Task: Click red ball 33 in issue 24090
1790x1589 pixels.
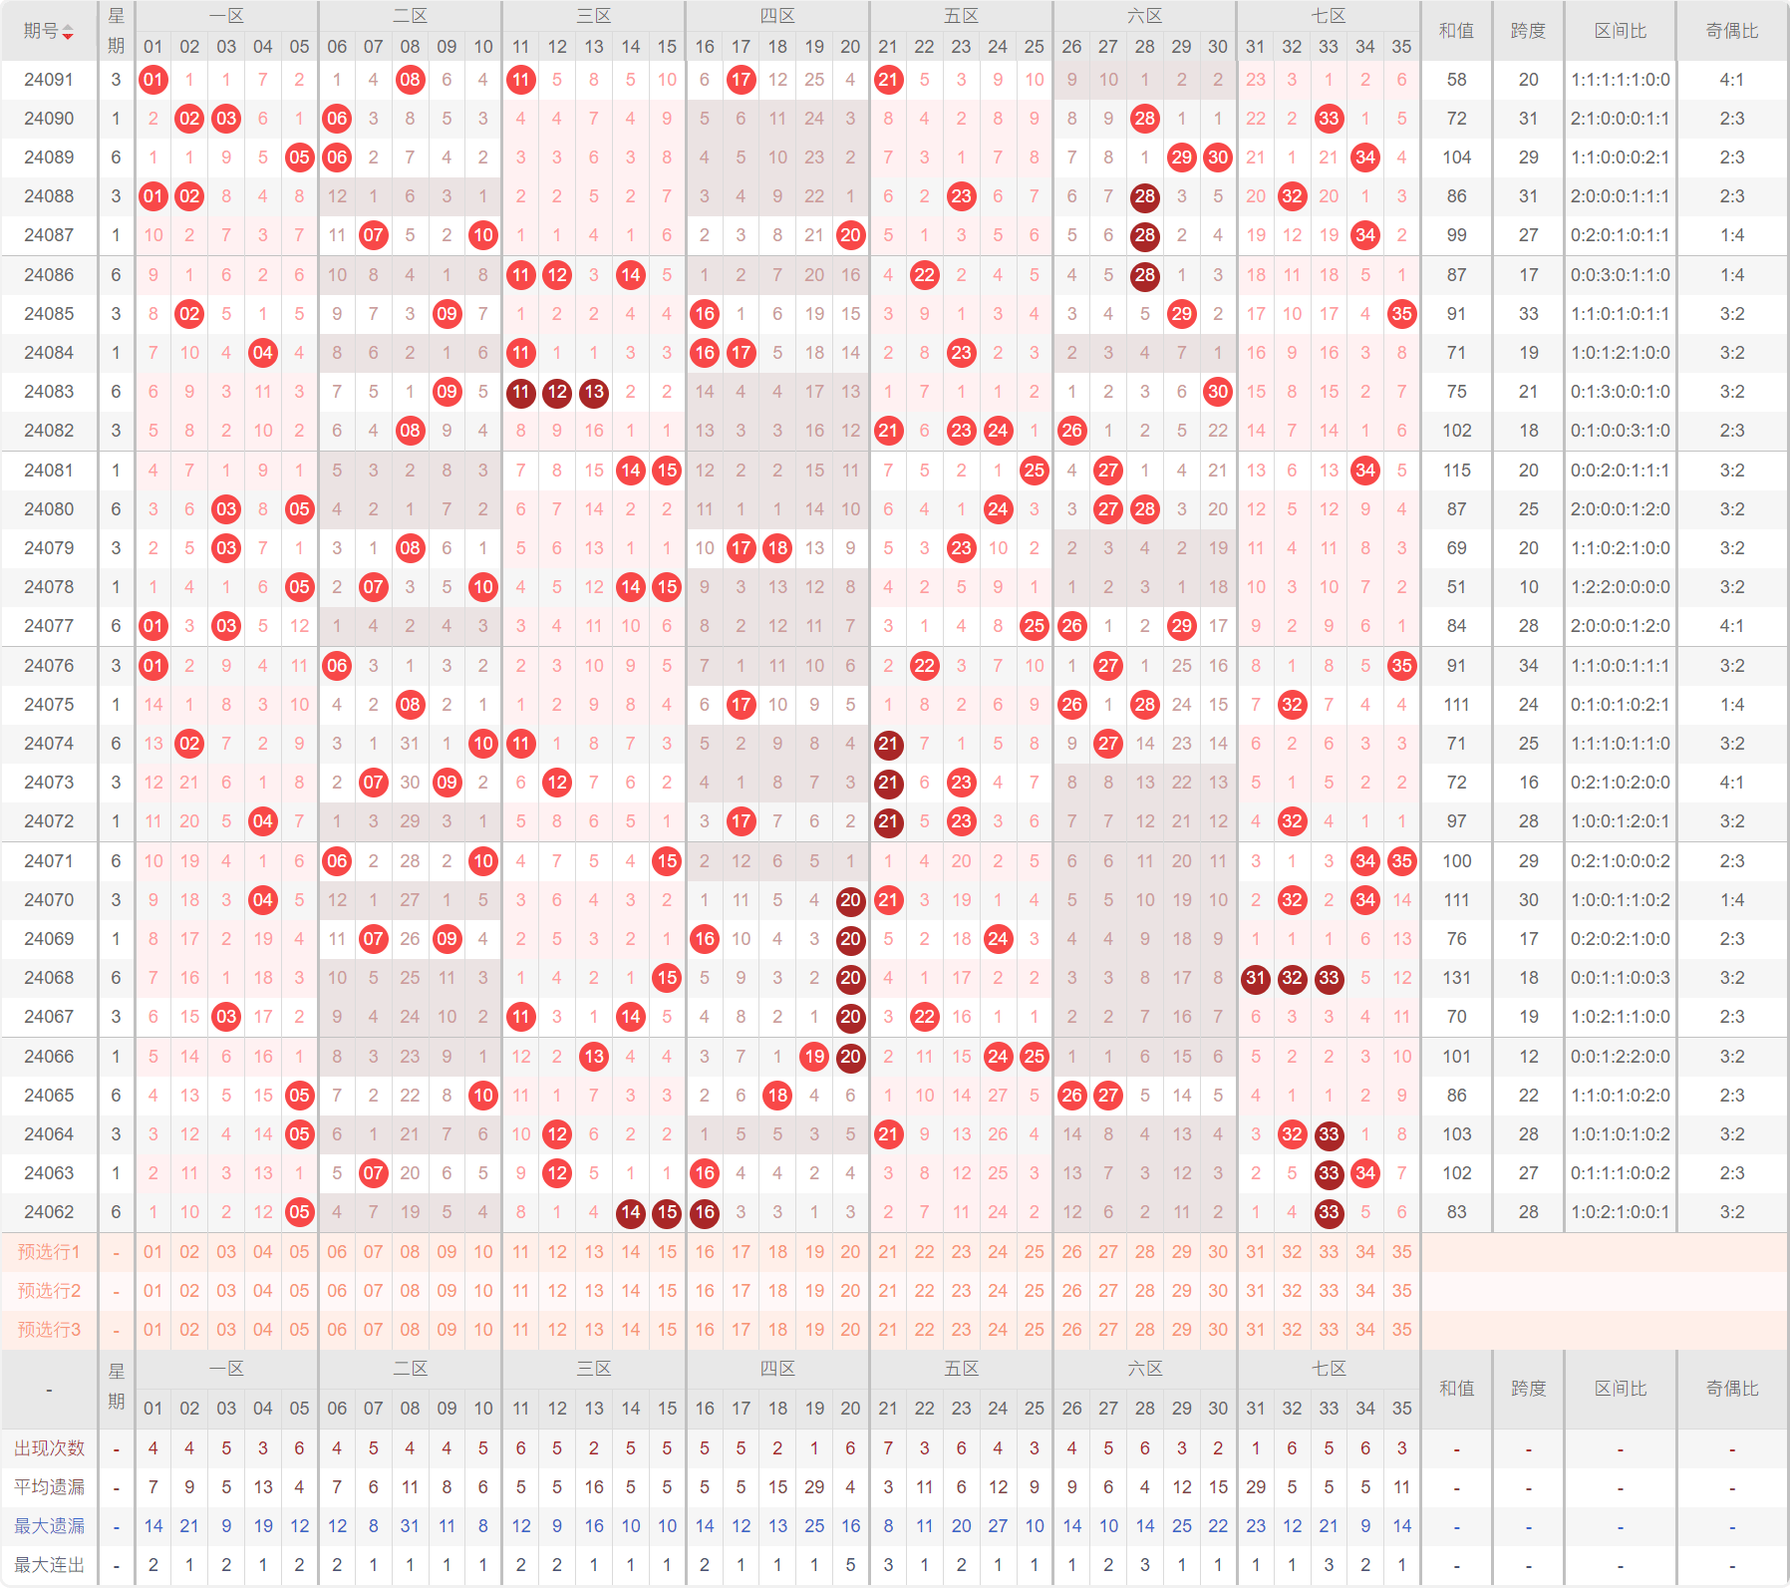Action: coord(1329,119)
